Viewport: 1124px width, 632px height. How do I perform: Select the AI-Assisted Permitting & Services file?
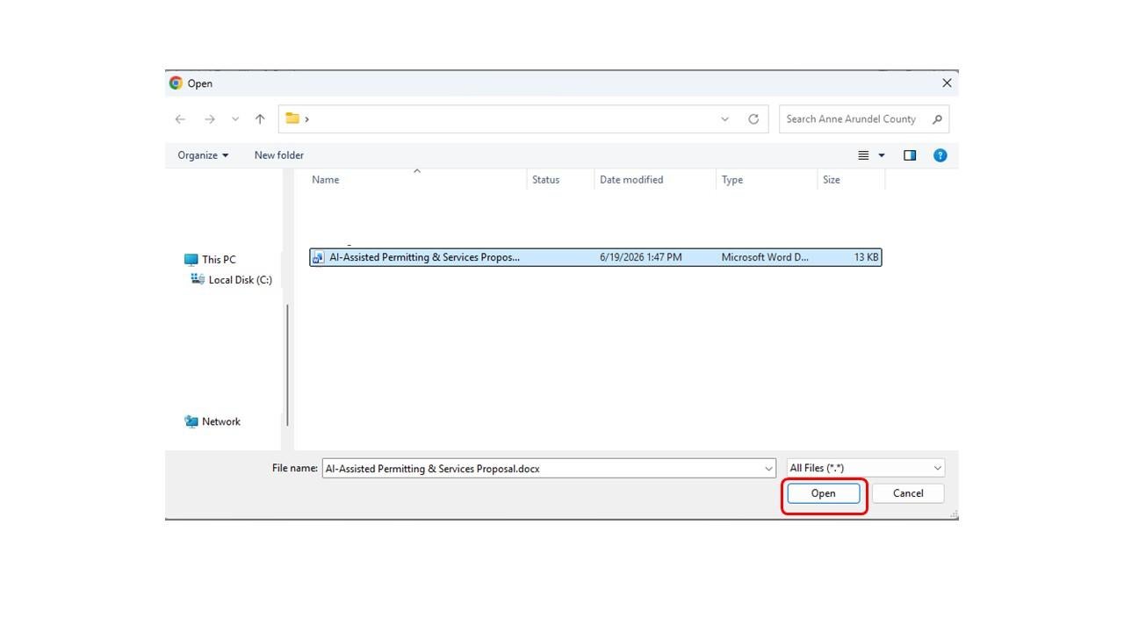click(x=595, y=257)
